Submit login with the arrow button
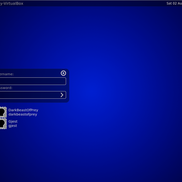The image size is (182, 182). click(62, 95)
